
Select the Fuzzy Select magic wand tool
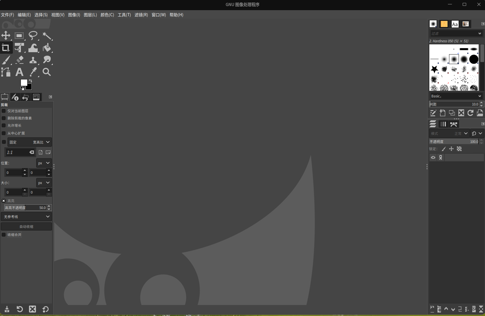pos(47,36)
